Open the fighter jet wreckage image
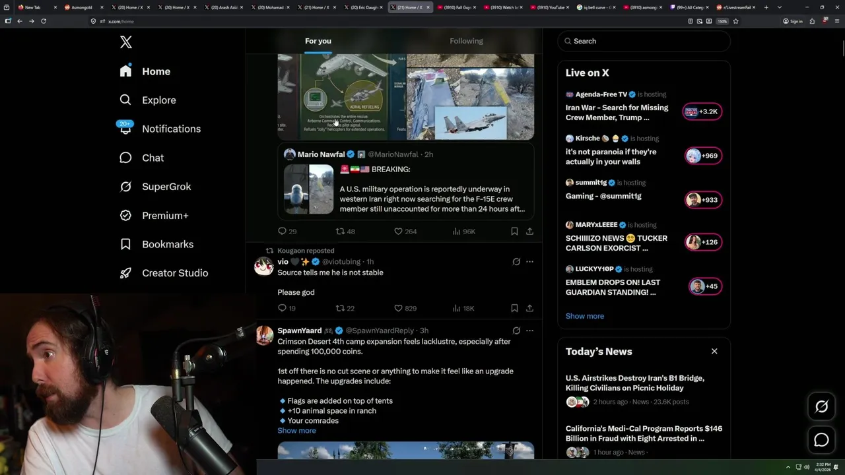This screenshot has height=475, width=845. pos(470,97)
